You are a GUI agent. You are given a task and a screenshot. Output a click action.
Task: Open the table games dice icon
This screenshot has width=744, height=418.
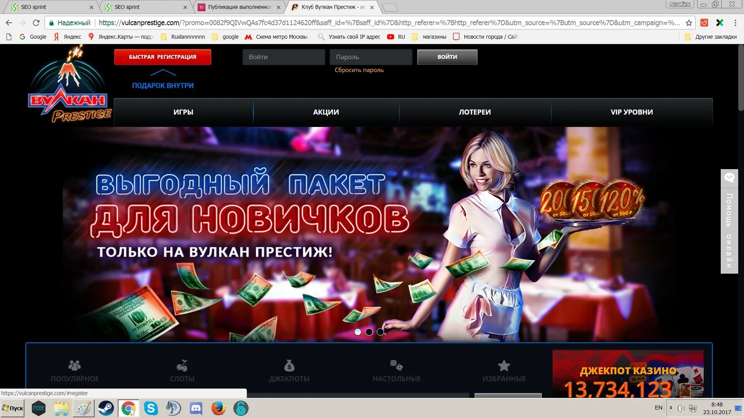(x=396, y=365)
